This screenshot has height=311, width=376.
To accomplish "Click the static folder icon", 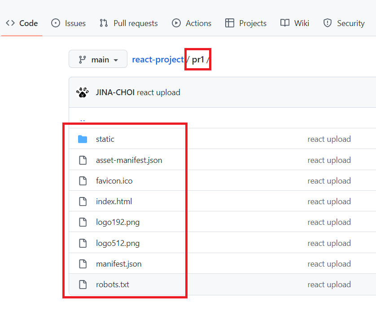I will [83, 139].
